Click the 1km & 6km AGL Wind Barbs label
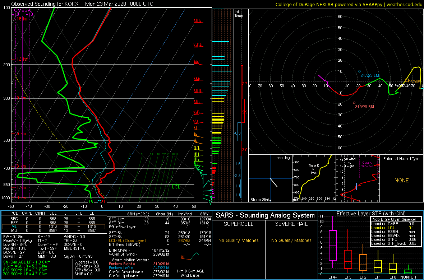424x280 pixels. 191,274
